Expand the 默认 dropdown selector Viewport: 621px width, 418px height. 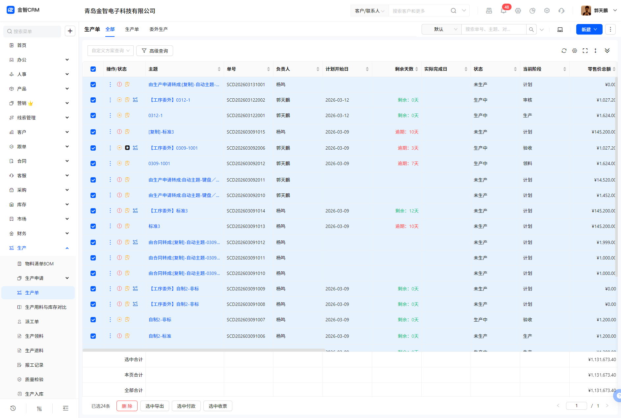pyautogui.click(x=441, y=30)
